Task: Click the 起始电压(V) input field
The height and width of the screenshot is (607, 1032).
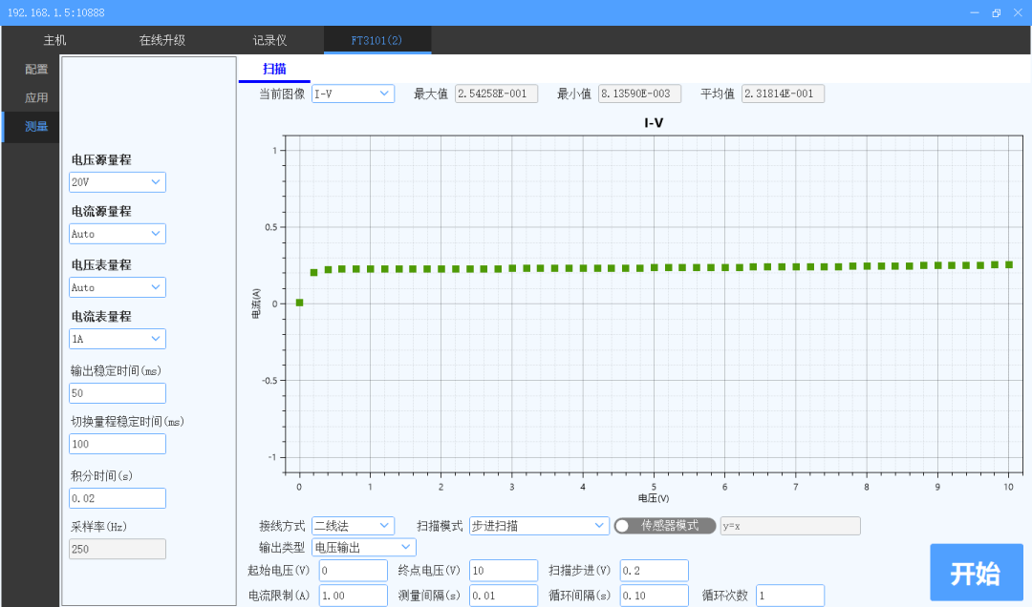Action: click(x=353, y=570)
